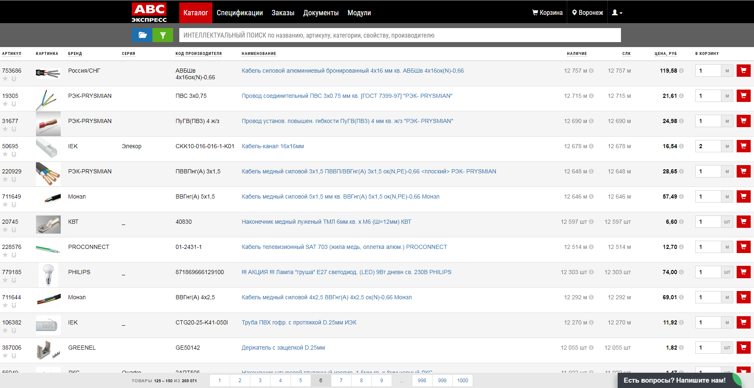Open unit selector м for article 753686

pyautogui.click(x=727, y=71)
